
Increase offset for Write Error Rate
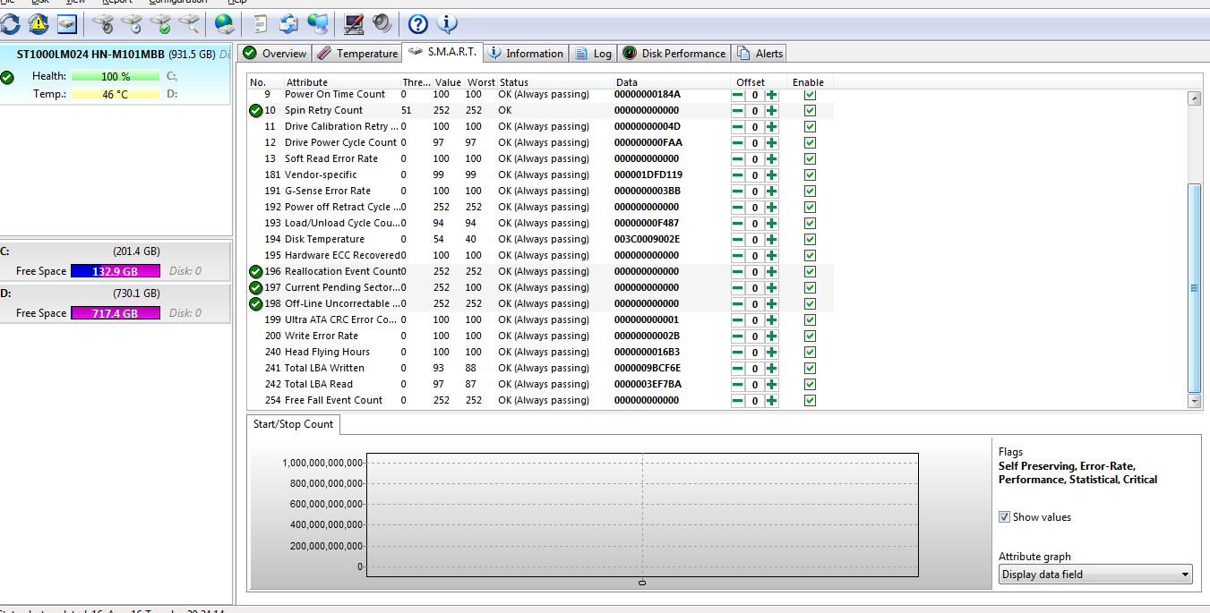coord(771,336)
